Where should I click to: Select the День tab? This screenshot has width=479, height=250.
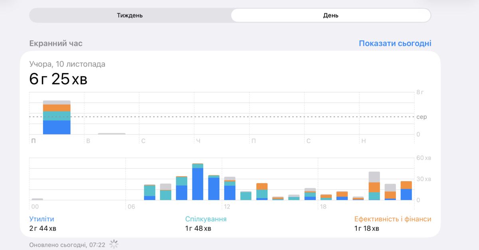331,16
